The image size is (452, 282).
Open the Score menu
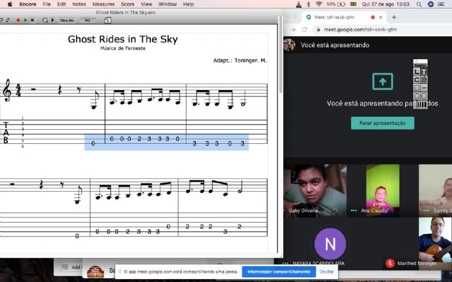pyautogui.click(x=128, y=4)
